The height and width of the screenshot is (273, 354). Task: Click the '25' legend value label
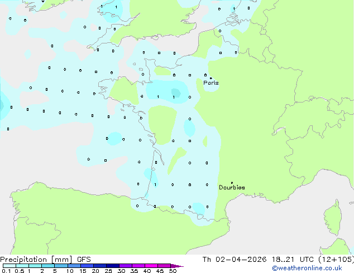click(108, 271)
